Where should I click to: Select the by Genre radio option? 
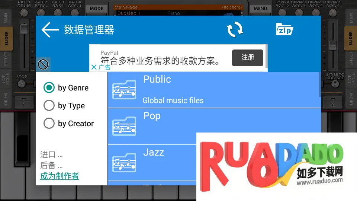(49, 88)
